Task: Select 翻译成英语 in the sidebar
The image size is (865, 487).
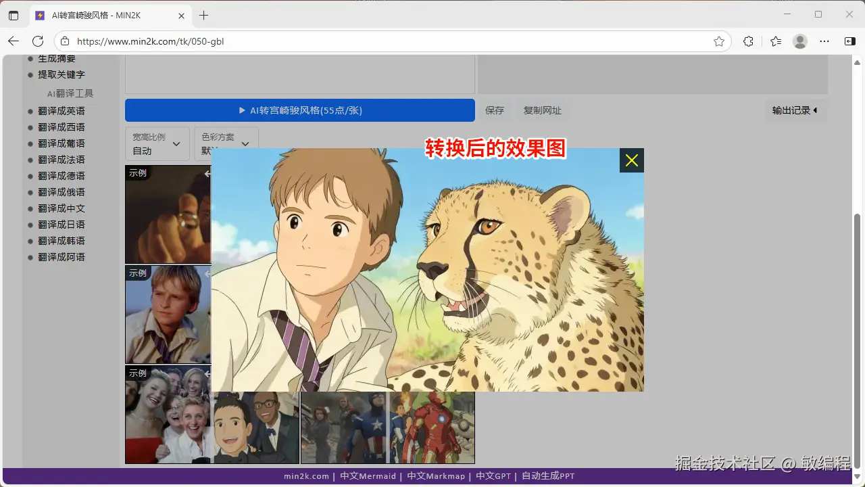Action: pos(61,111)
